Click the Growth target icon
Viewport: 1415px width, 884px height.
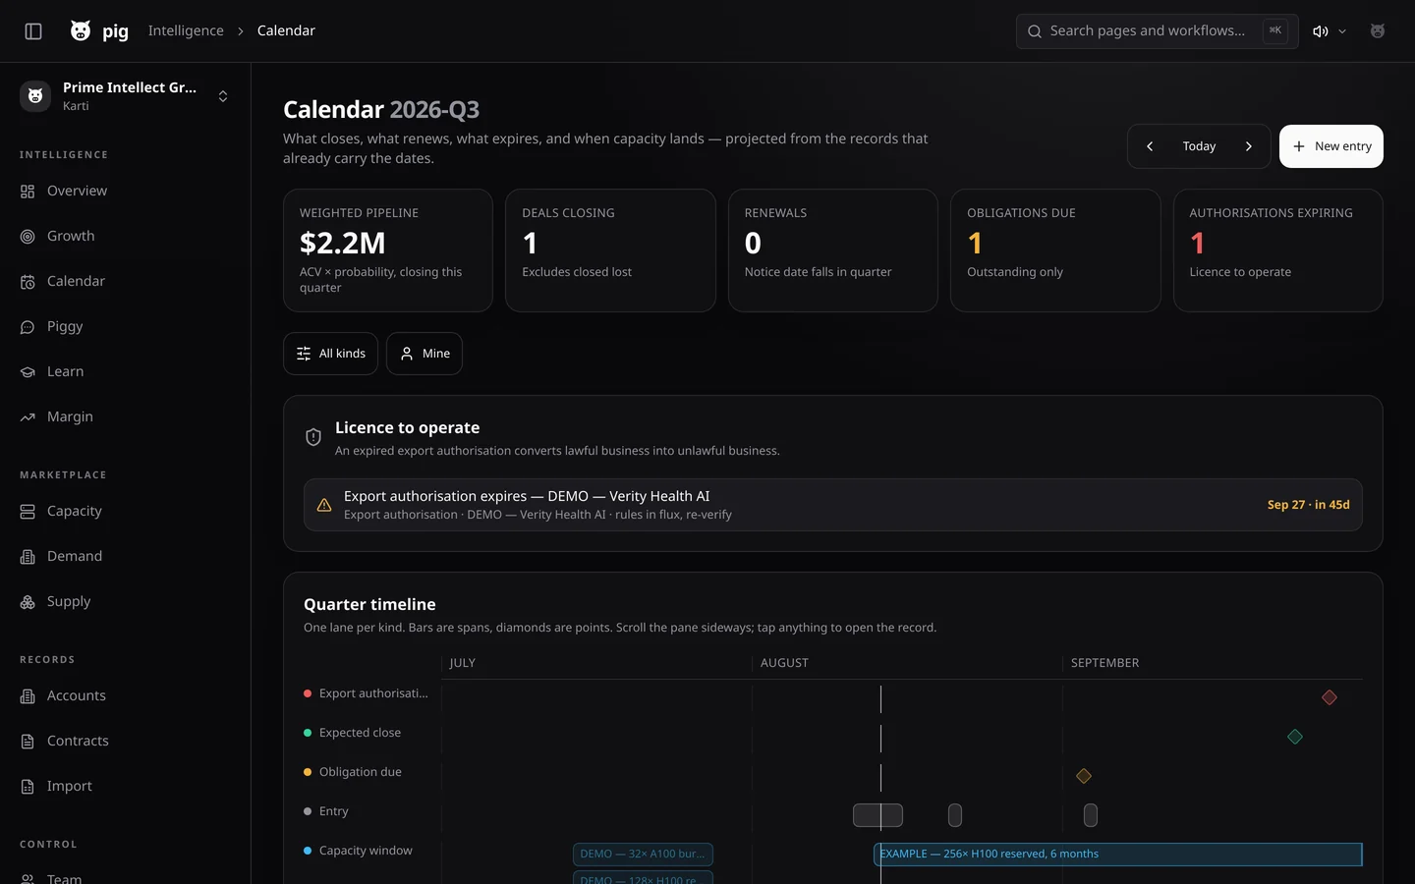point(28,237)
